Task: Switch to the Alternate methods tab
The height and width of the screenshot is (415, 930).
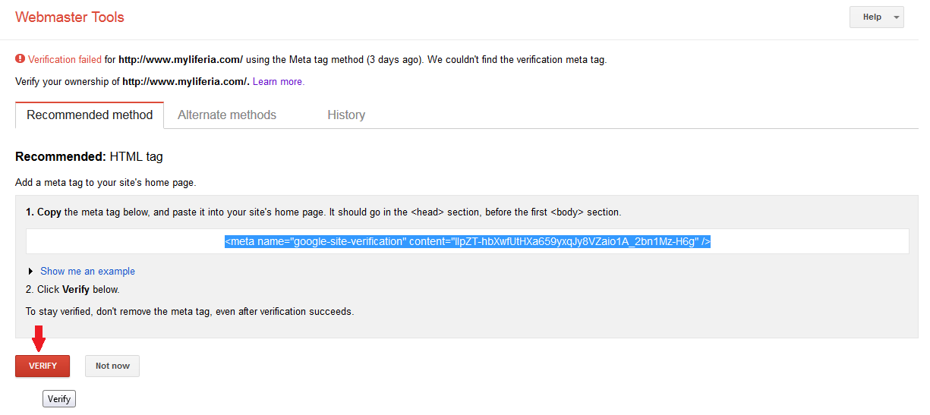Action: pos(227,115)
